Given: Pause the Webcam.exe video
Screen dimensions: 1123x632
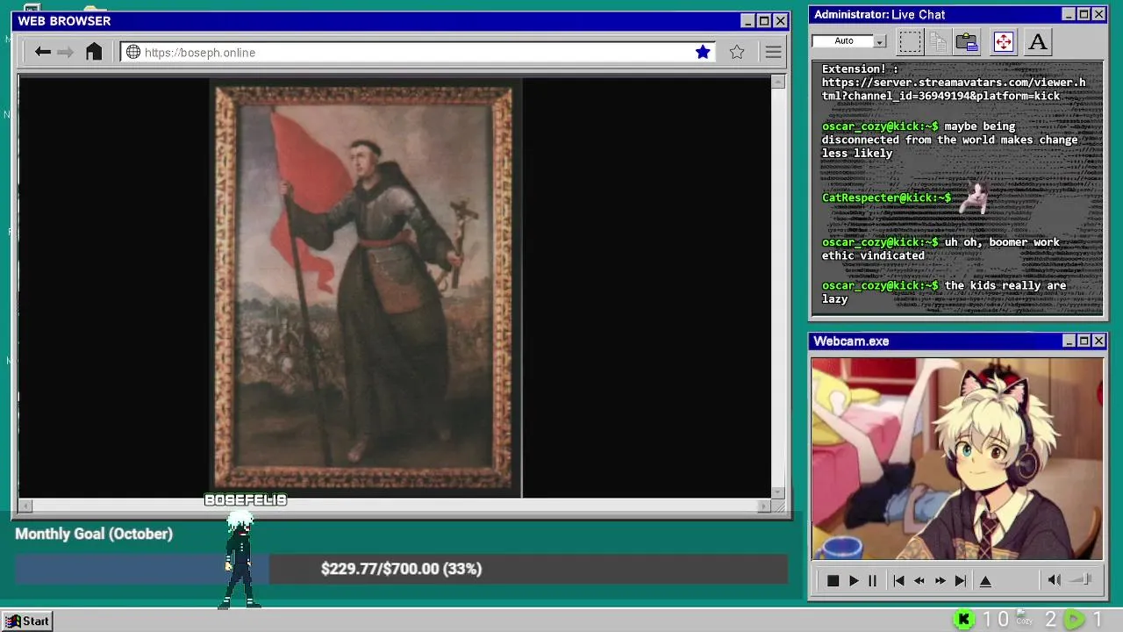Looking at the screenshot, I should 872,580.
